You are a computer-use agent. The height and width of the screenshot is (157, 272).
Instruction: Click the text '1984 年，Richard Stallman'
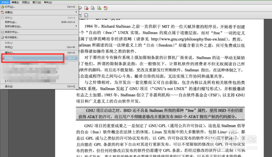point(107,27)
